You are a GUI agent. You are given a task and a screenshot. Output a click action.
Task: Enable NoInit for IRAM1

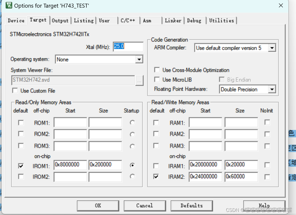pyautogui.click(x=267, y=165)
